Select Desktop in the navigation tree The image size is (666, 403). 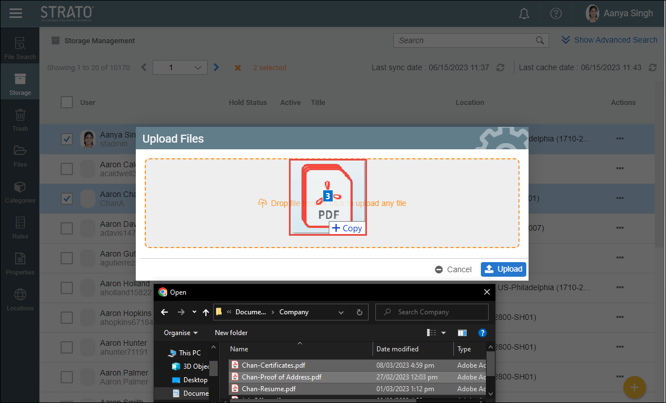coord(195,380)
